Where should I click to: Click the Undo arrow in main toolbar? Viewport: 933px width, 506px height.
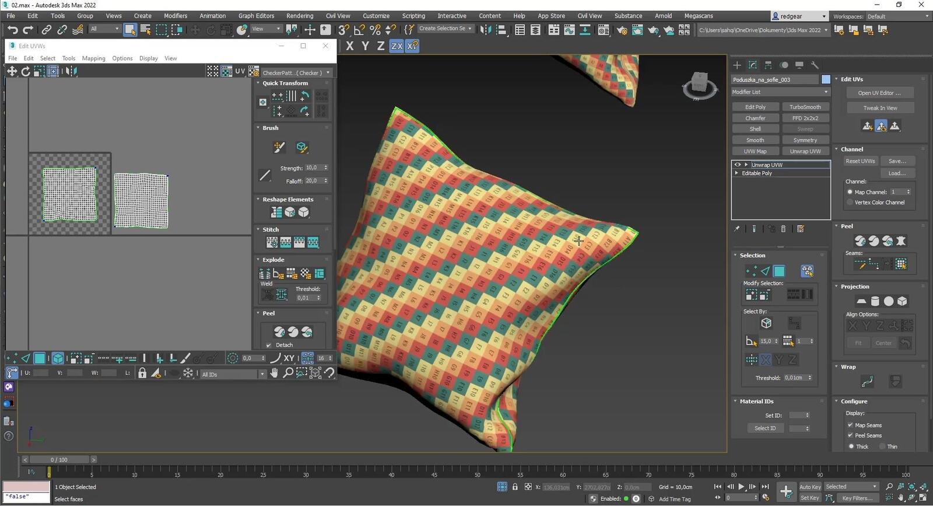12,30
